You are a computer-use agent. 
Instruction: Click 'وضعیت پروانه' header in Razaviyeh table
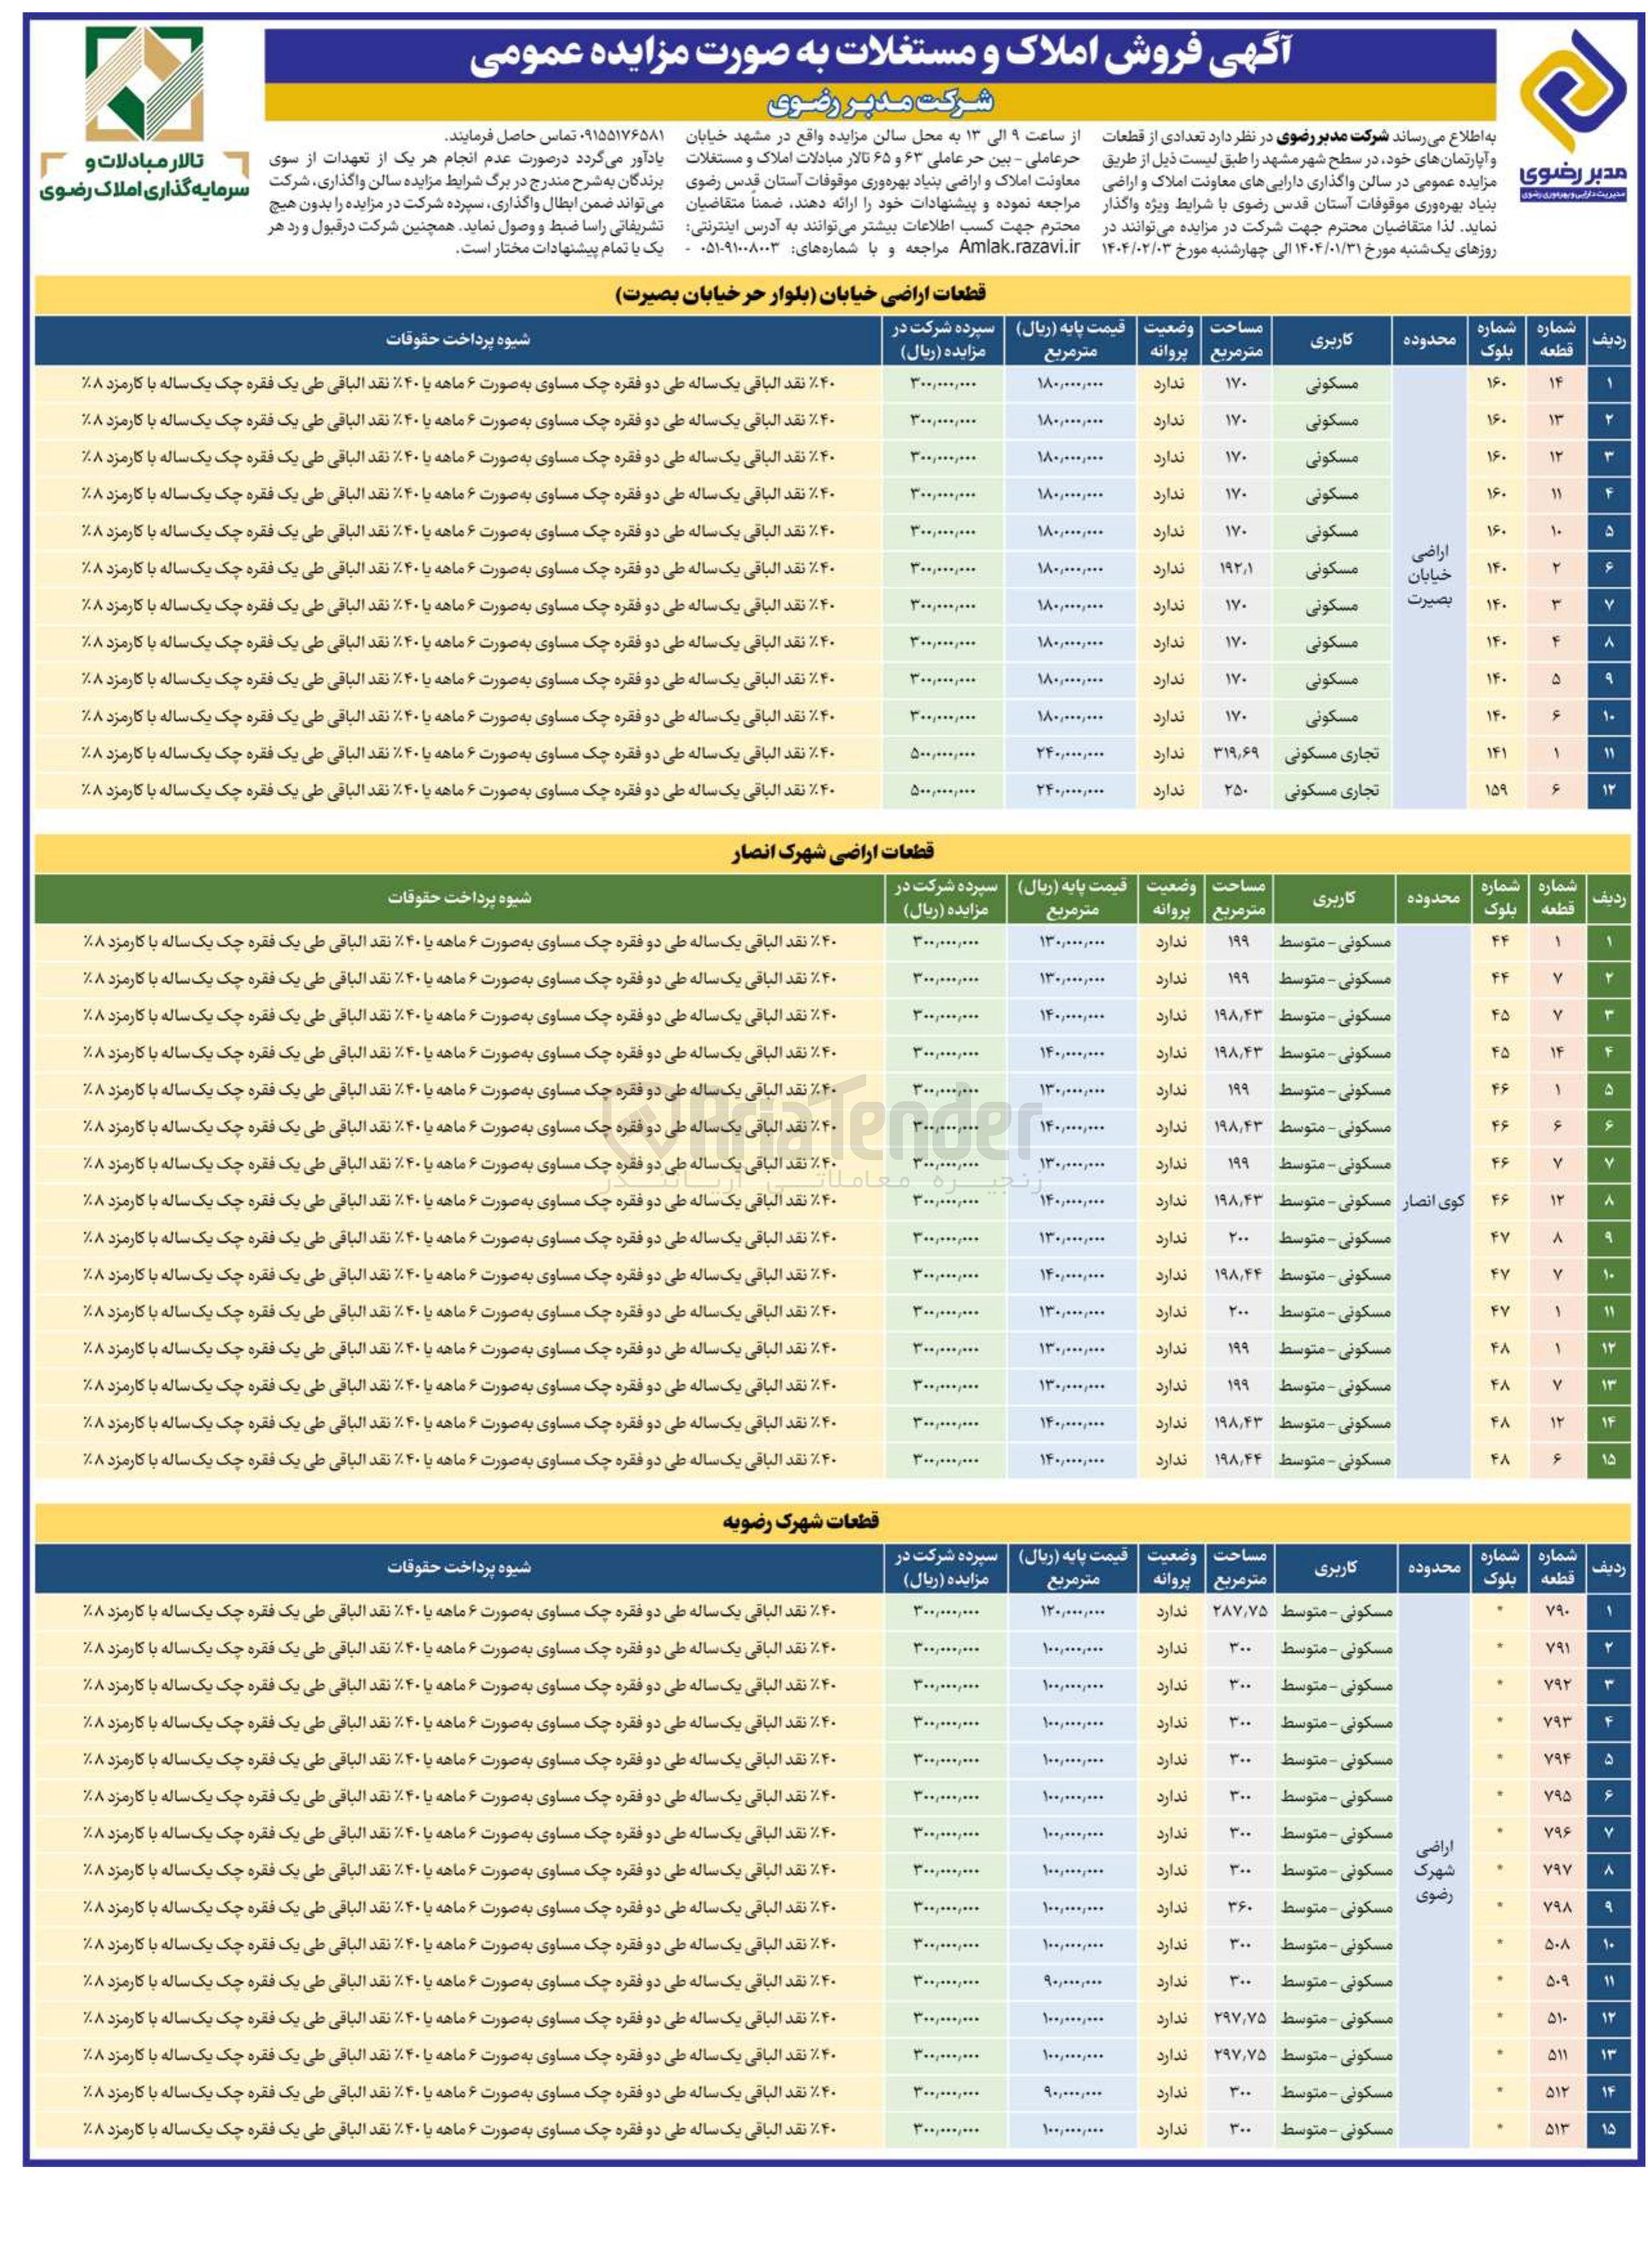click(x=1171, y=1567)
